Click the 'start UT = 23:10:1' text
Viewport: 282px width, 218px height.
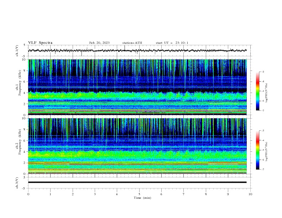[172, 43]
